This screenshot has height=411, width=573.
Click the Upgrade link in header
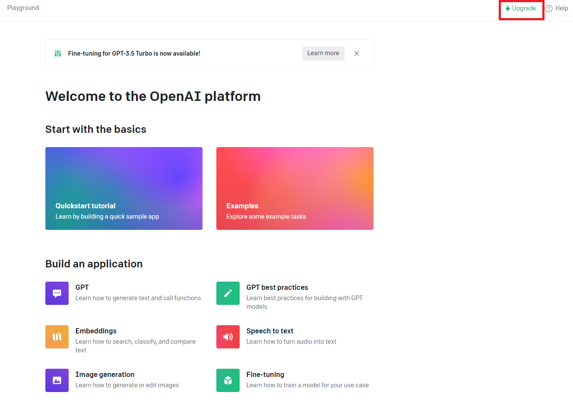(521, 9)
